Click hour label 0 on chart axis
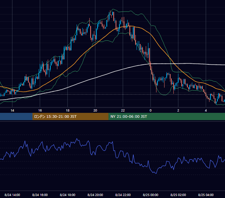225x198 pixels. (151, 111)
